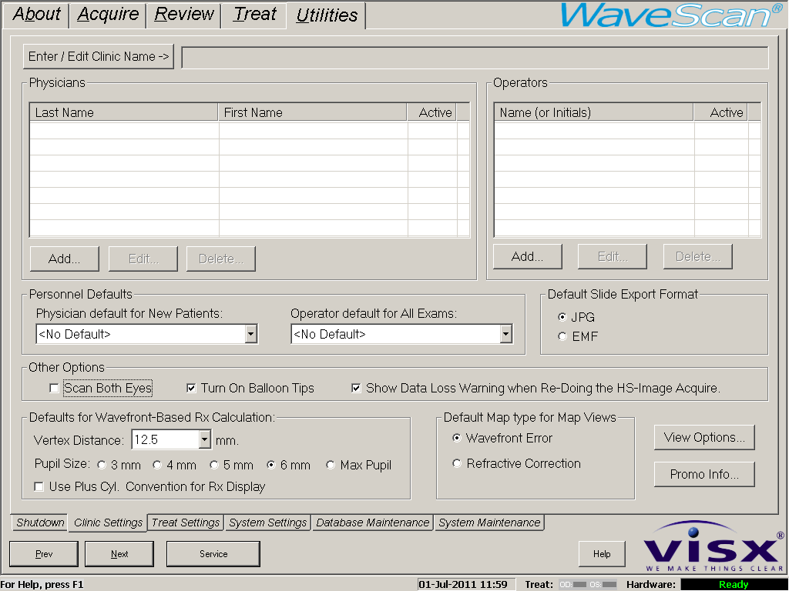Viewport: 789px width, 591px height.
Task: Click Operators Name (or Initials) column header
Action: click(x=594, y=112)
